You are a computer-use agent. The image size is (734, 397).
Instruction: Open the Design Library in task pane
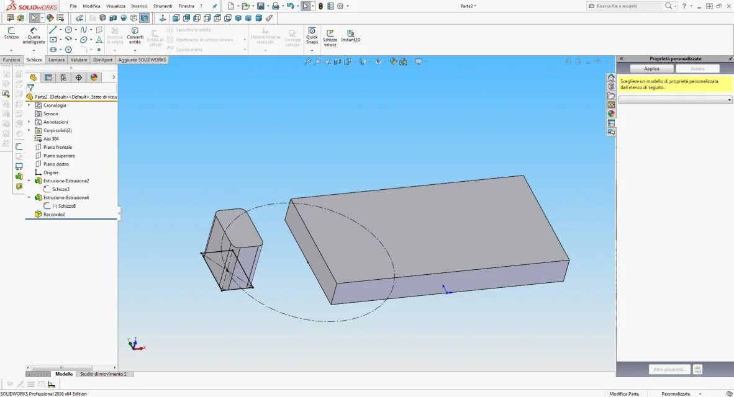[x=611, y=86]
